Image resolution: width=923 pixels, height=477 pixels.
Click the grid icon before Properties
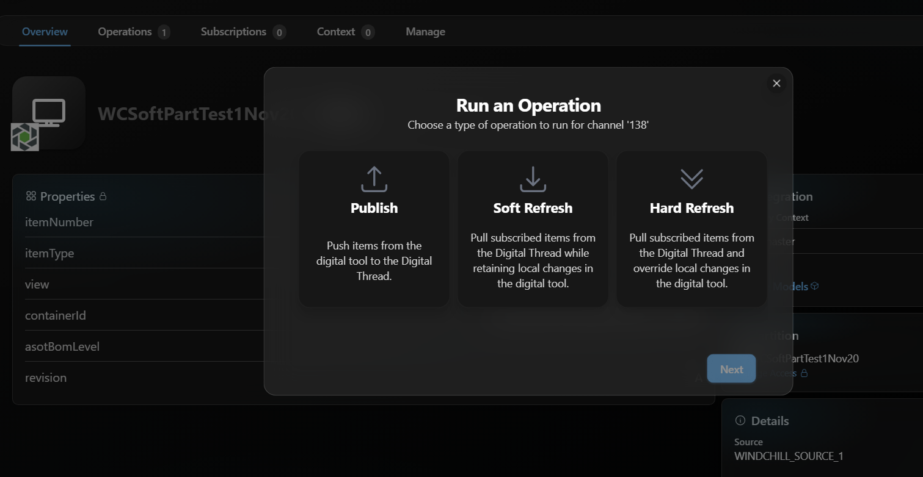[x=31, y=196]
